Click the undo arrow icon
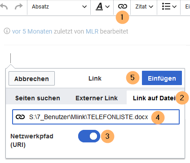 click(x=4, y=7)
